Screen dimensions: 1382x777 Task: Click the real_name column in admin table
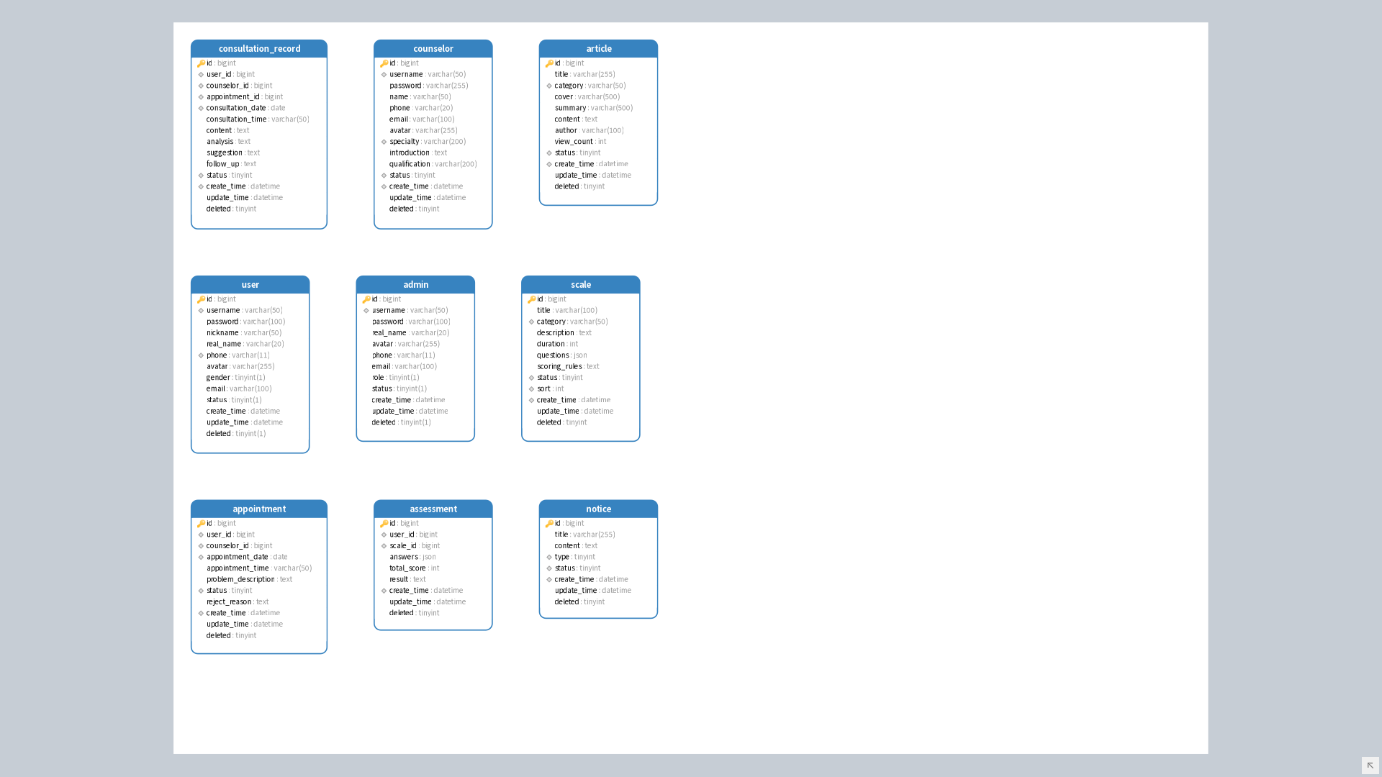click(410, 333)
